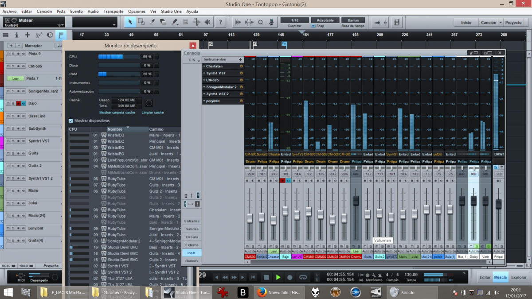The height and width of the screenshot is (299, 532).
Task: Open the Barras timebase dropdown
Action: [353, 20]
